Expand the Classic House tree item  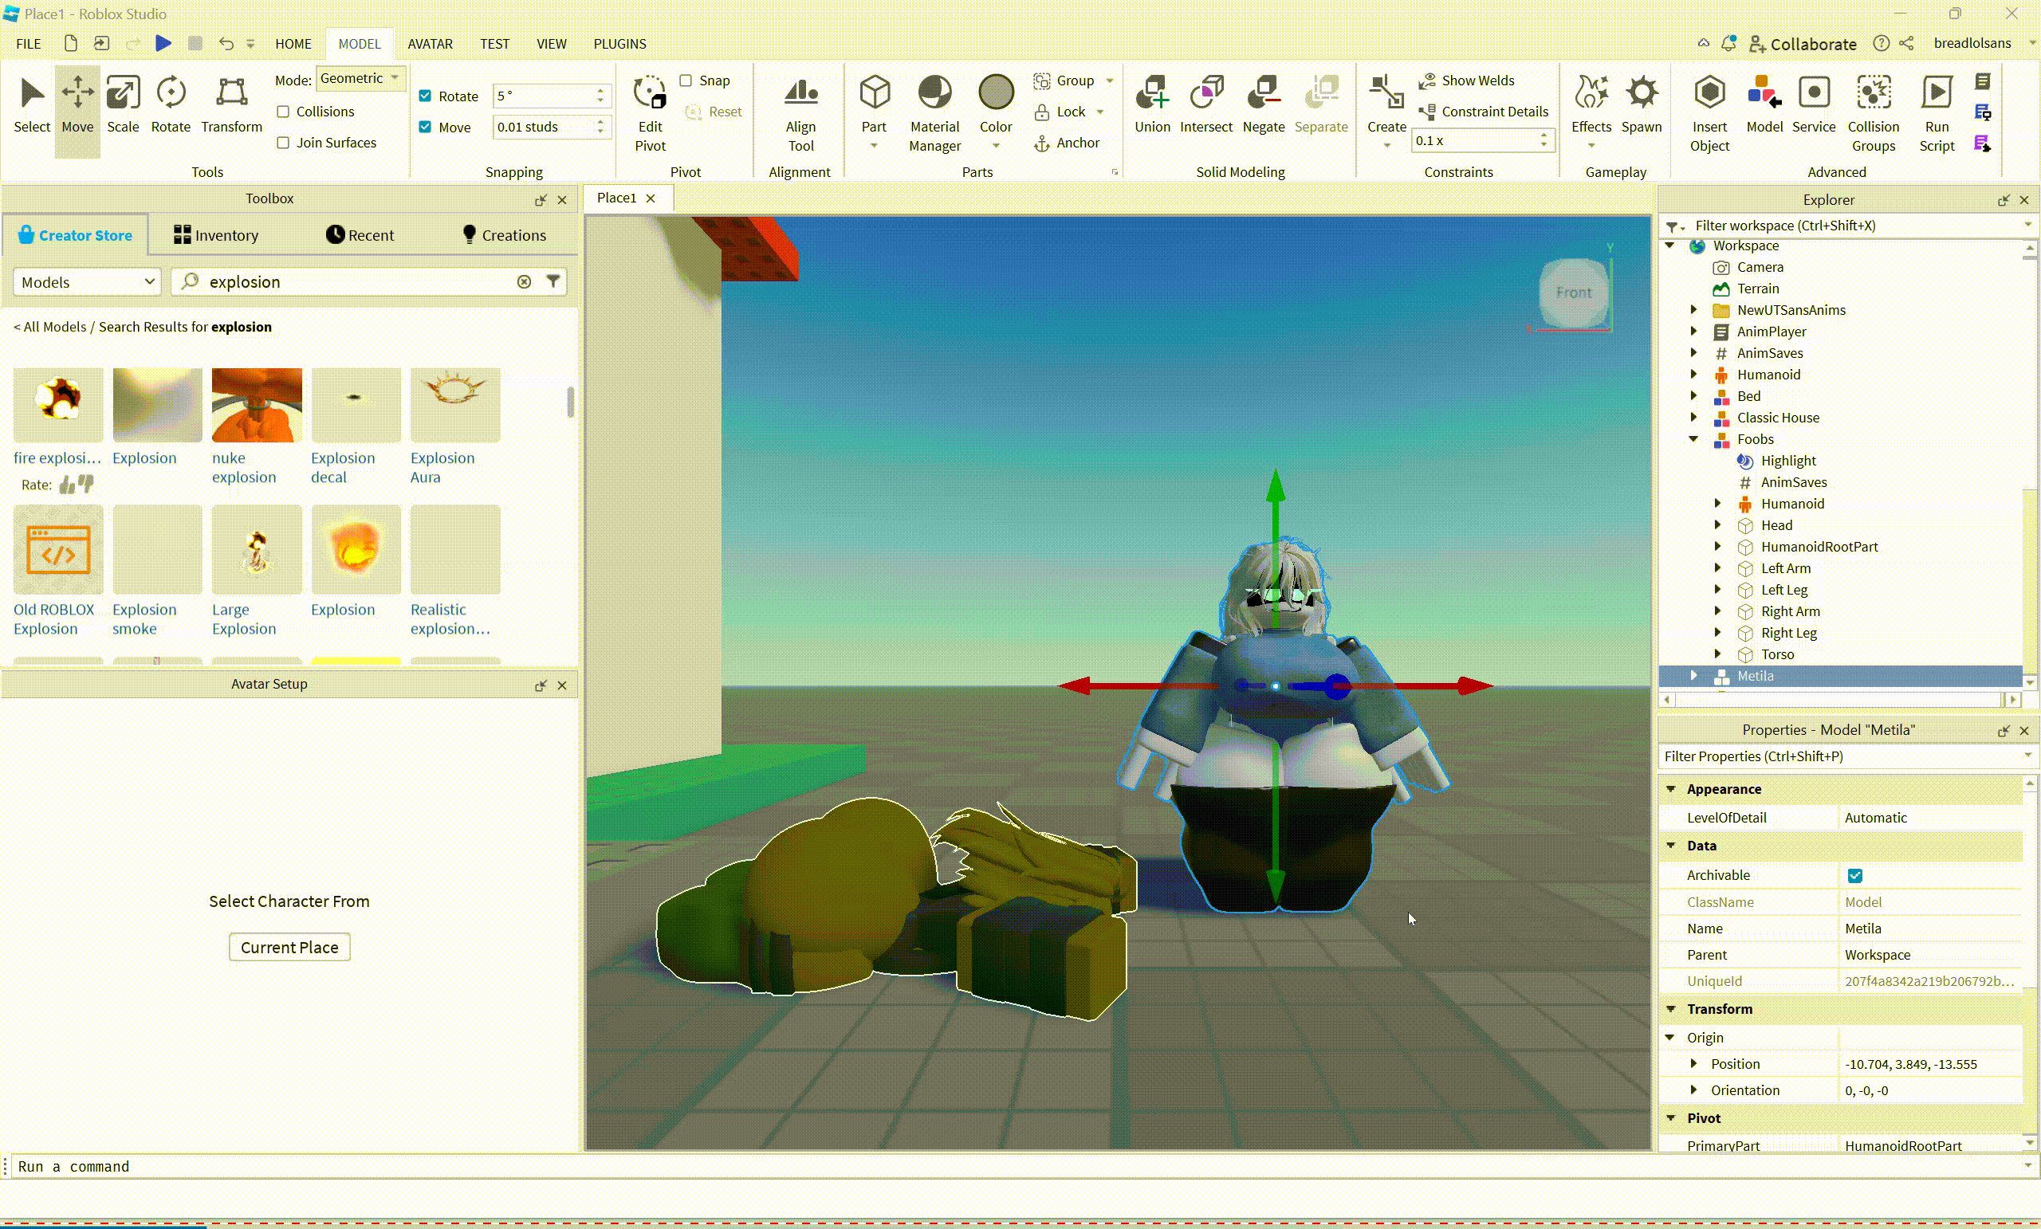1694,418
